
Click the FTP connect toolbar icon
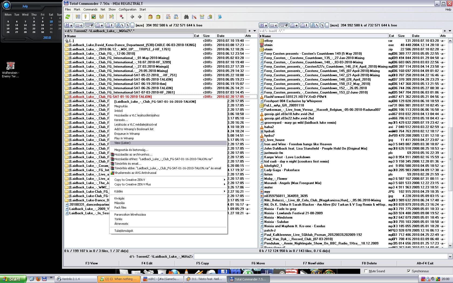click(x=168, y=17)
